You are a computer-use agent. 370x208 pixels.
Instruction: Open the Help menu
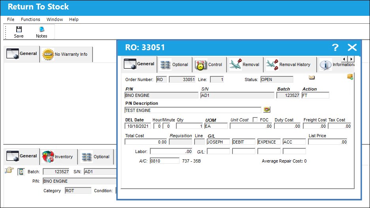click(74, 19)
